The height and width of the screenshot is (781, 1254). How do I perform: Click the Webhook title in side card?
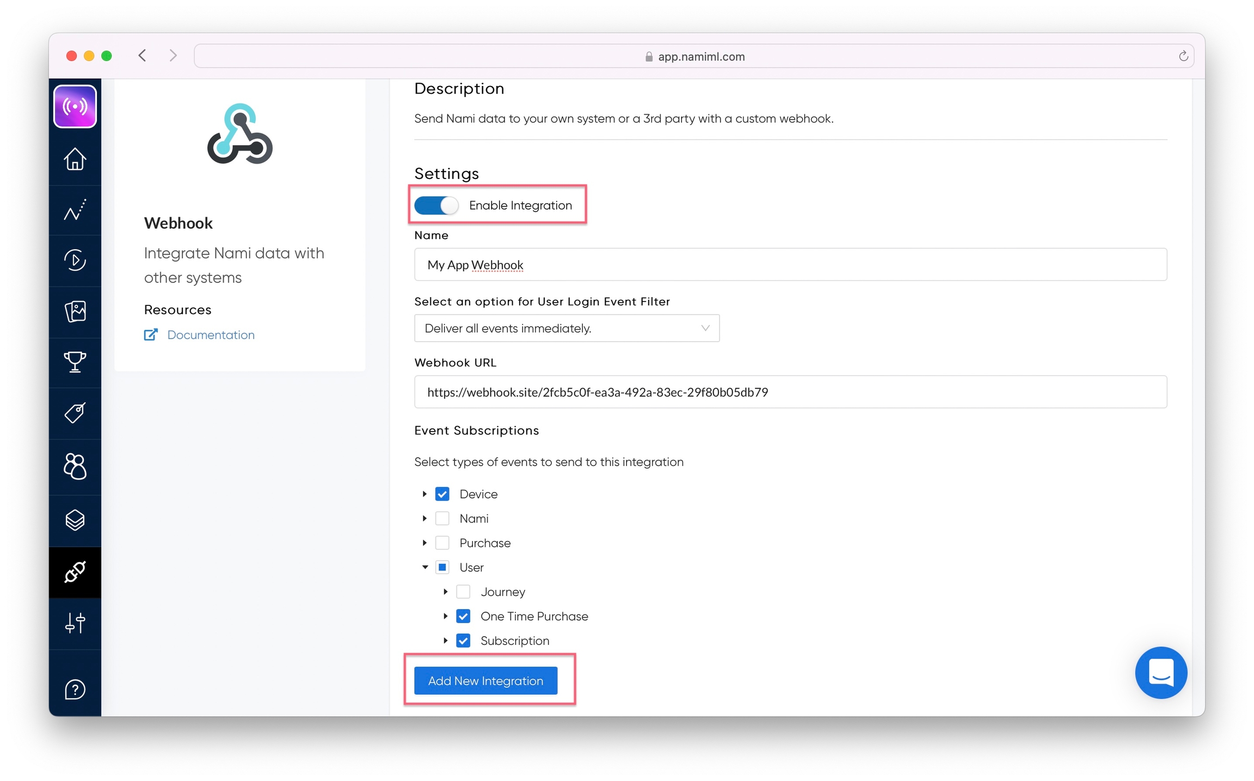(178, 223)
